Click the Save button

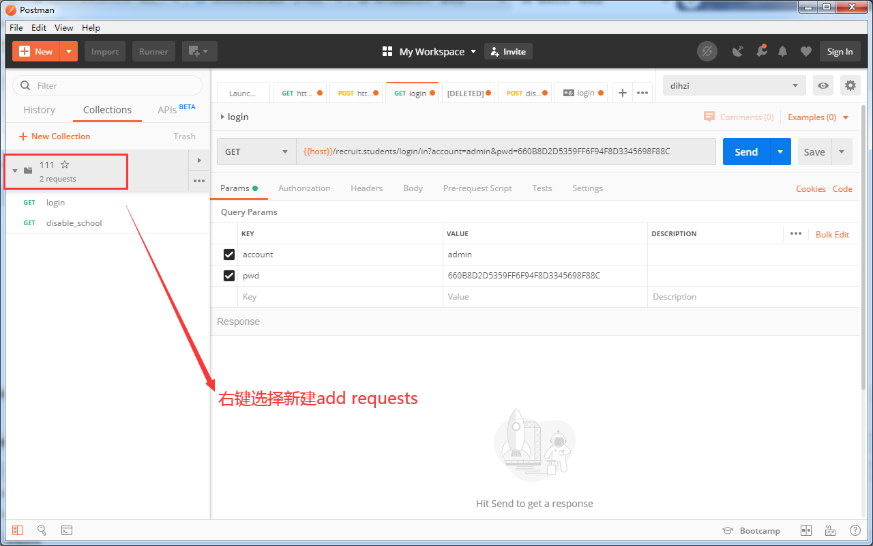814,152
